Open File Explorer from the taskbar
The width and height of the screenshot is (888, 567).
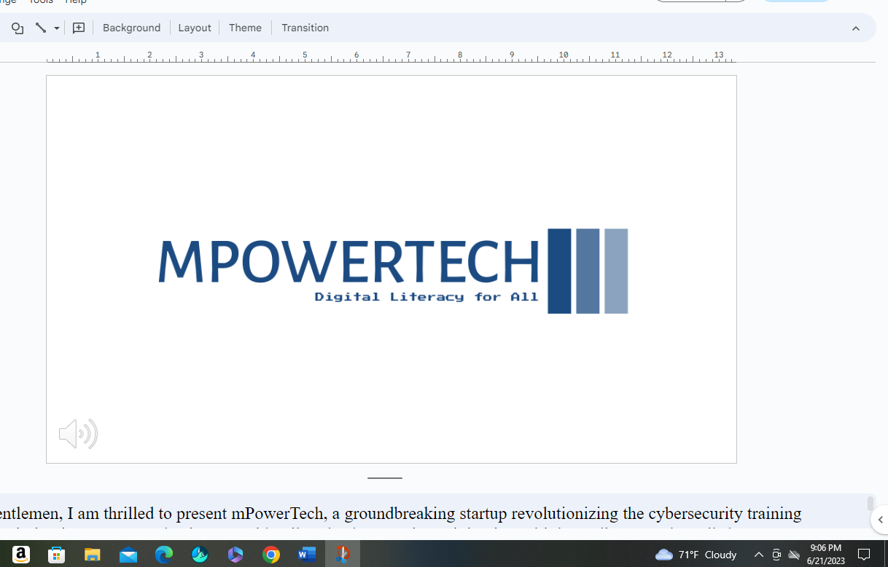92,555
